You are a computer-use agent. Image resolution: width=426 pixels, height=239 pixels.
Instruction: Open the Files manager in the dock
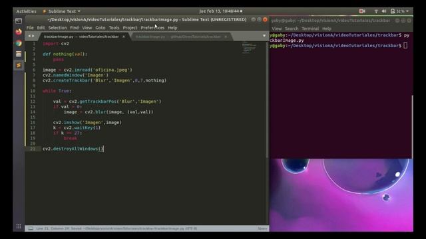(19, 54)
